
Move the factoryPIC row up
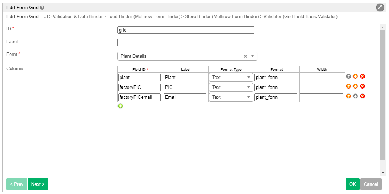coord(349,86)
